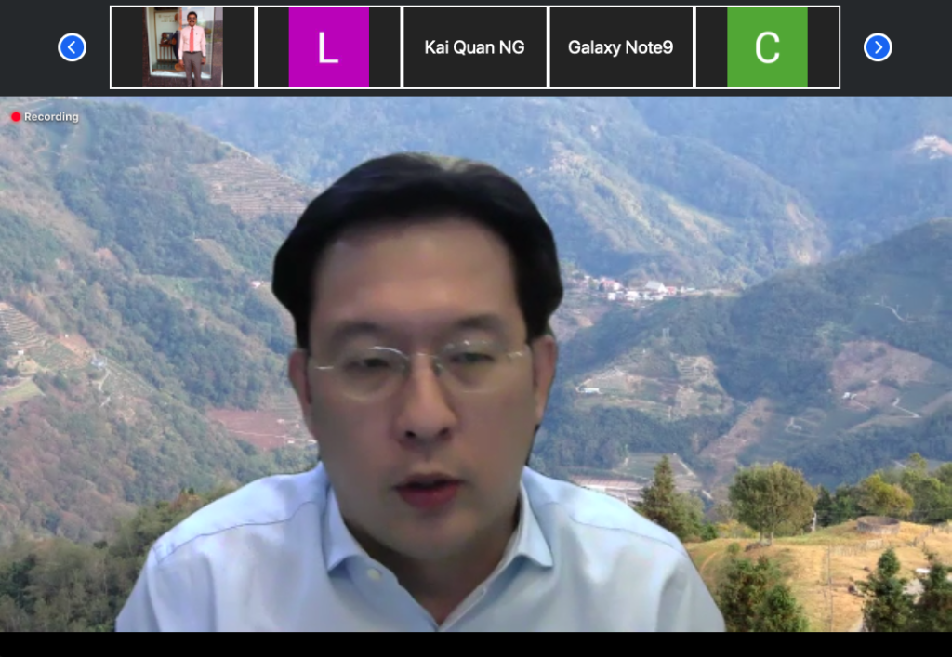This screenshot has width=952, height=657.
Task: Click the right arrow to show more participants
Action: point(878,47)
